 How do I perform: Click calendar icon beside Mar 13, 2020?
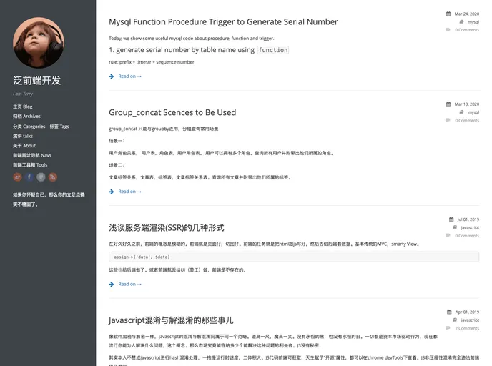pyautogui.click(x=448, y=104)
